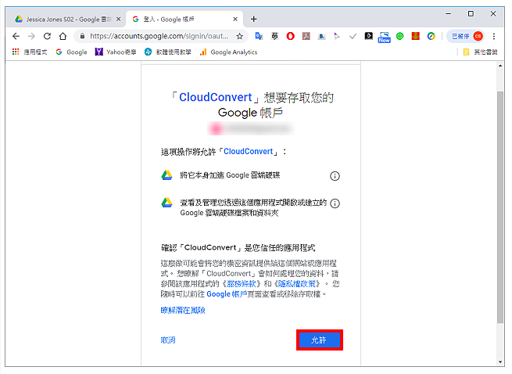This screenshot has width=512, height=374.
Task: Click the CloudConvert link in the heading
Action: [216, 98]
